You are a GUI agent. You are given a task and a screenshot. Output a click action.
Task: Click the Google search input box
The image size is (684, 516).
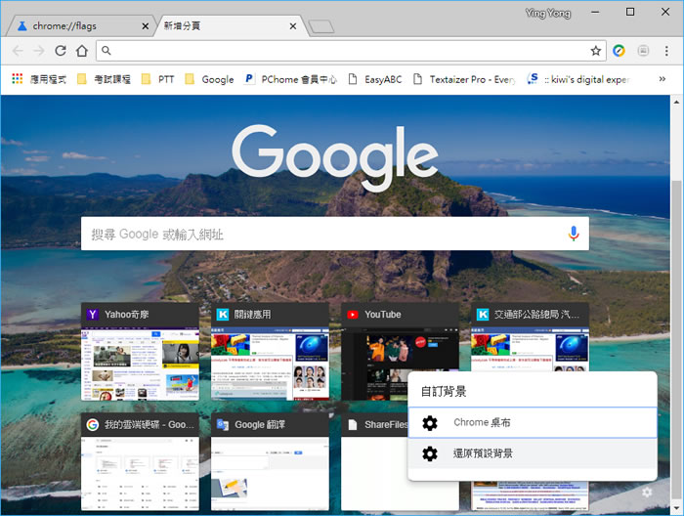click(x=322, y=234)
